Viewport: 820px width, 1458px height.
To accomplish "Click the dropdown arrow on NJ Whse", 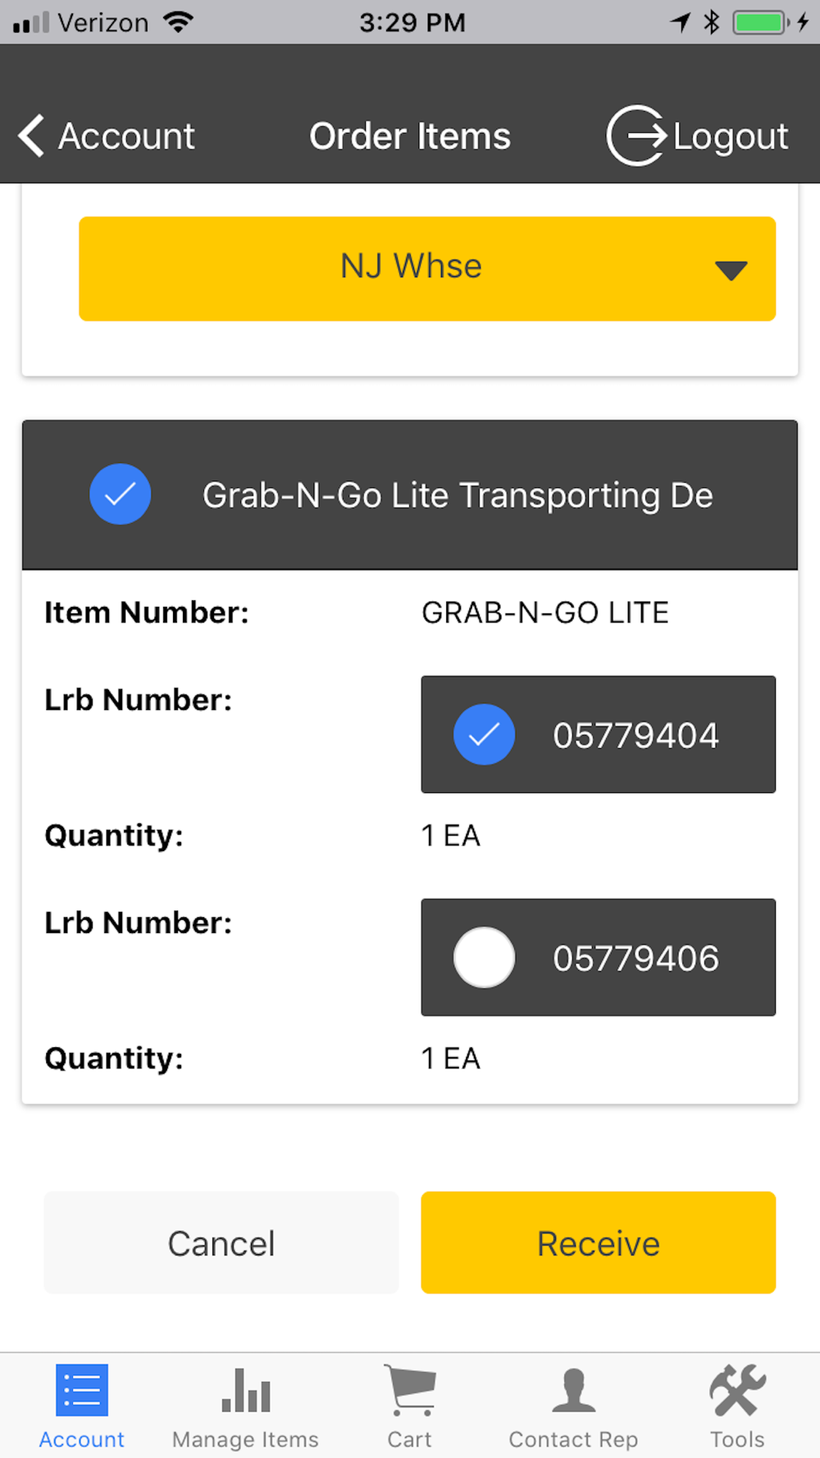I will (x=731, y=270).
